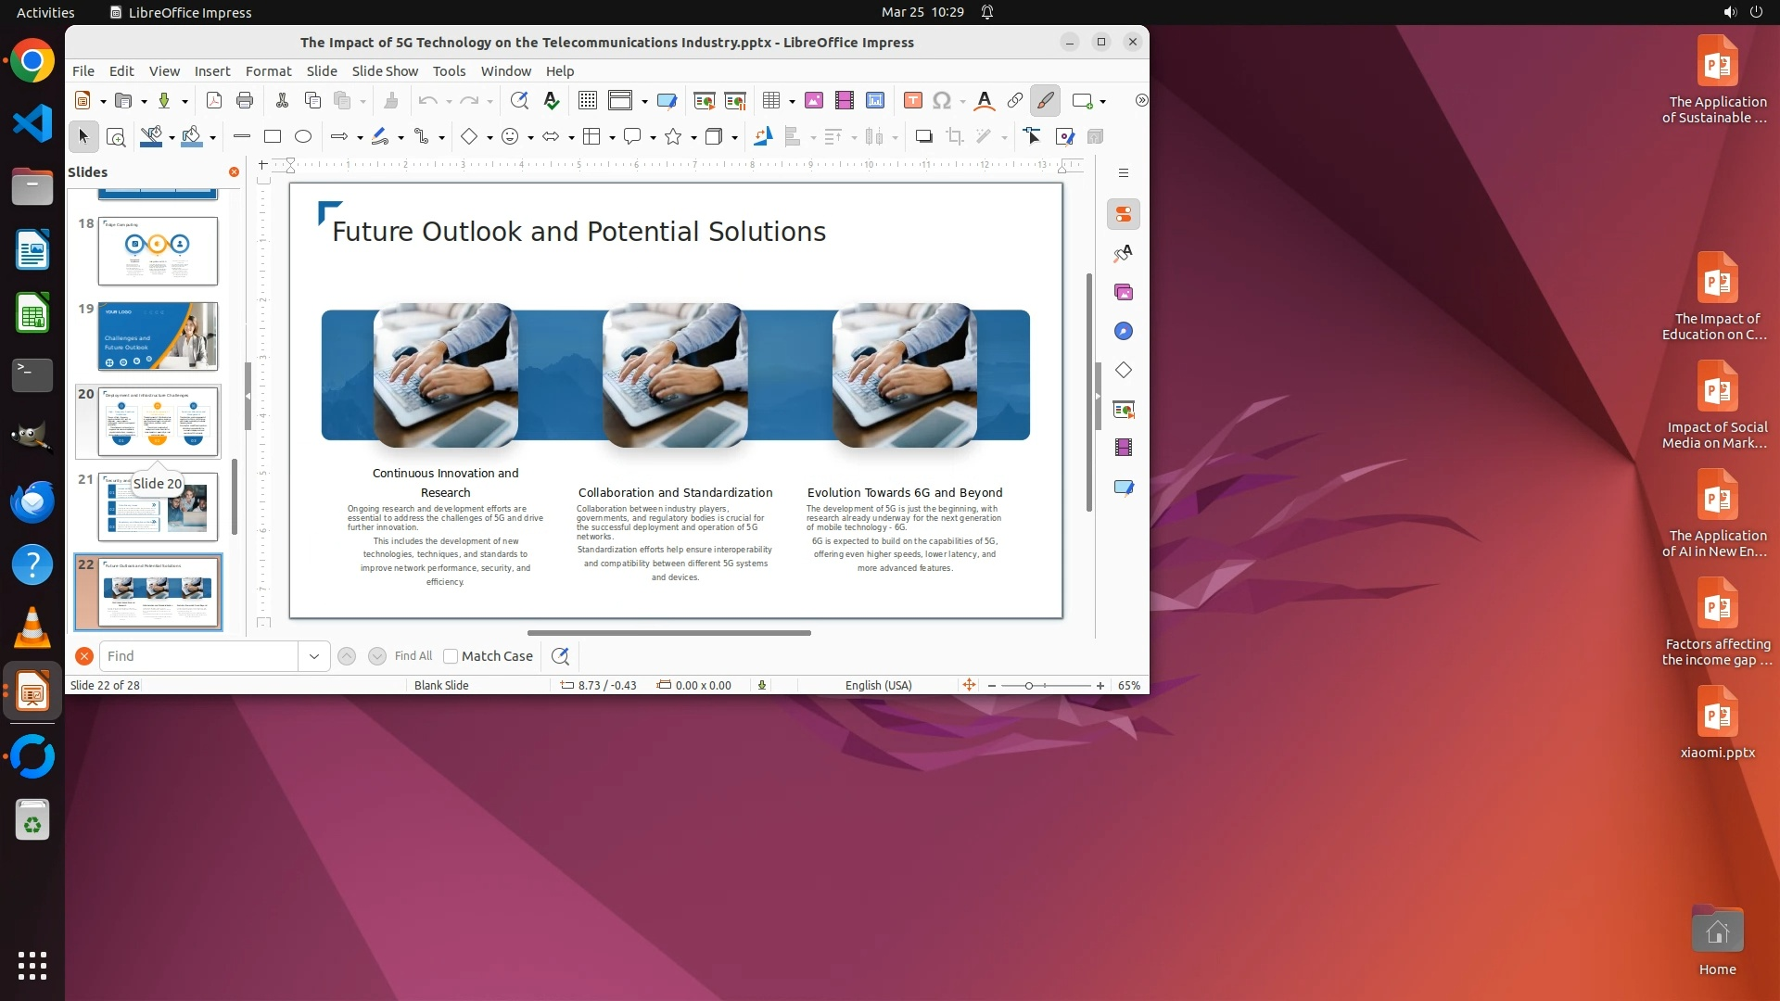Image resolution: width=1780 pixels, height=1001 pixels.
Task: Expand the Find history dropdown
Action: [x=314, y=656]
